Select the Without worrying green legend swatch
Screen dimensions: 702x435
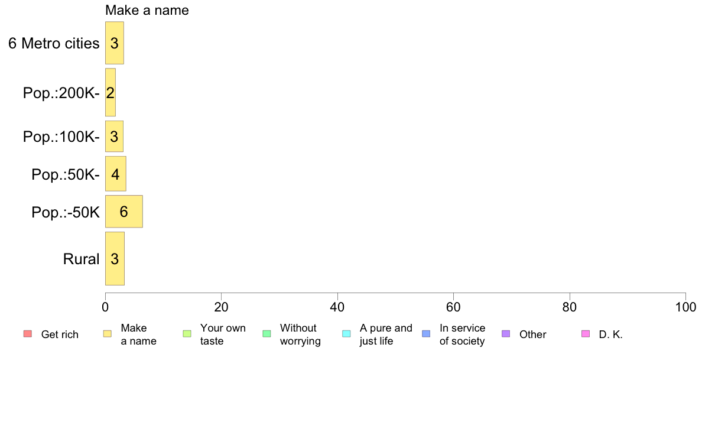pyautogui.click(x=267, y=334)
